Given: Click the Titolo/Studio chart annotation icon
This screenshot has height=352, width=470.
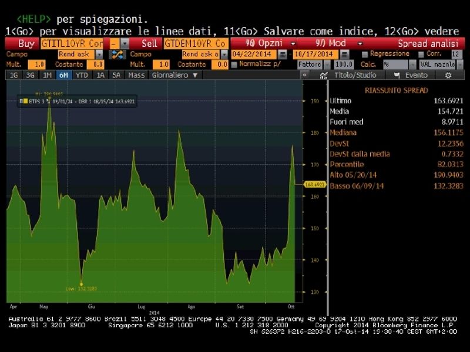Looking at the screenshot, I should click(x=324, y=75).
